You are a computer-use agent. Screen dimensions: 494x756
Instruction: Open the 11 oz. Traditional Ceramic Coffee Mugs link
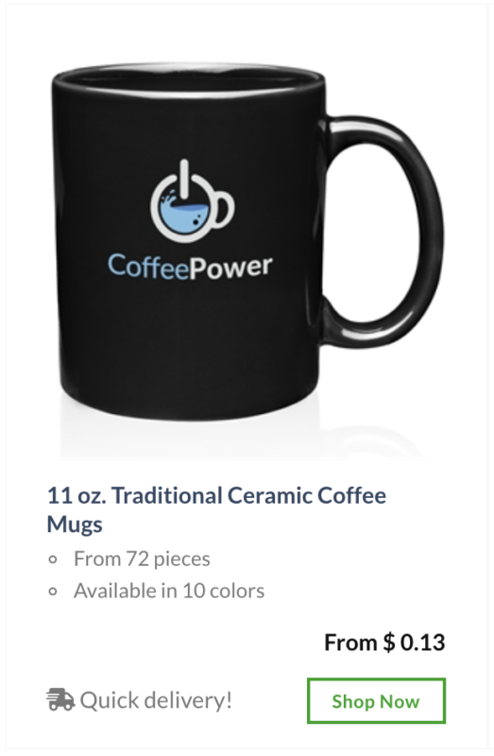point(216,509)
